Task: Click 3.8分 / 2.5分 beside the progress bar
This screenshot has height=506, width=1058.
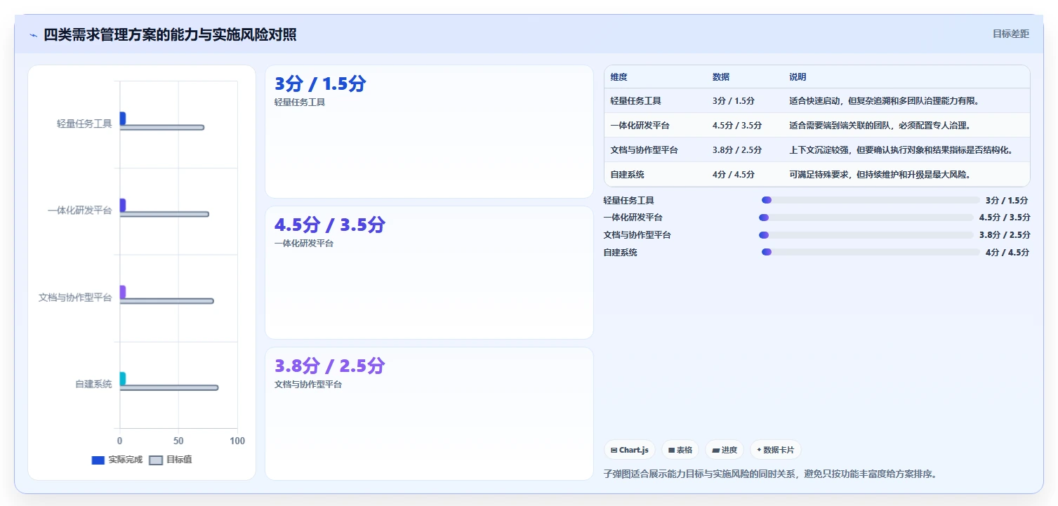Action: point(1005,235)
